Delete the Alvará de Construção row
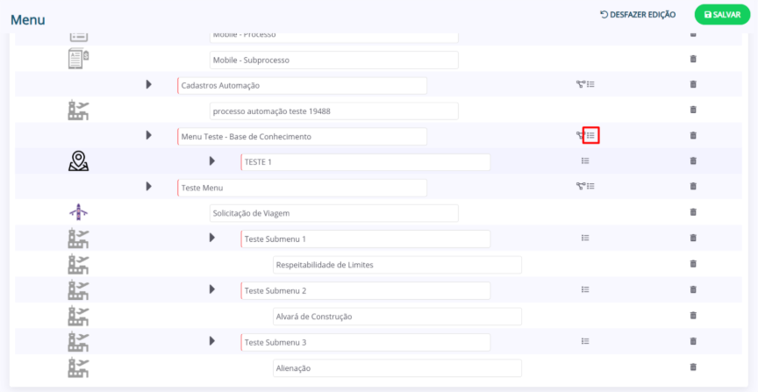758x392 pixels. [693, 315]
